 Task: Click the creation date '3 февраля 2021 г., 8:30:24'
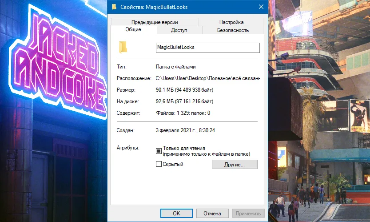185,130
